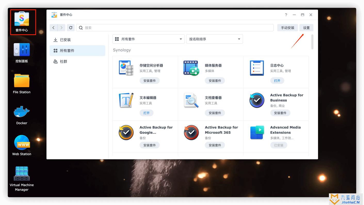Open the 文本编辑器 package
The height and width of the screenshot is (205, 364).
point(147,113)
